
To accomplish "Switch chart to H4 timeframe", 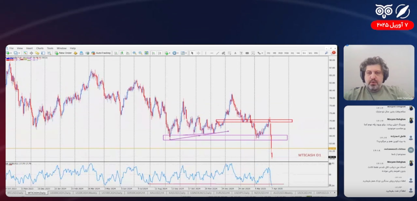I will pyautogui.click(x=298, y=53).
